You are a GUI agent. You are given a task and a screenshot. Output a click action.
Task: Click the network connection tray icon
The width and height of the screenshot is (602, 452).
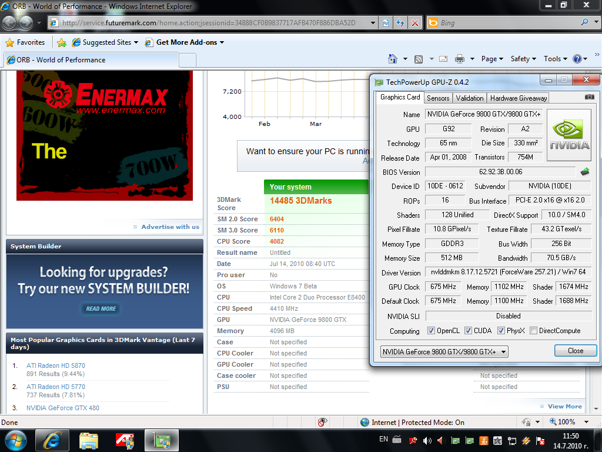coord(512,440)
